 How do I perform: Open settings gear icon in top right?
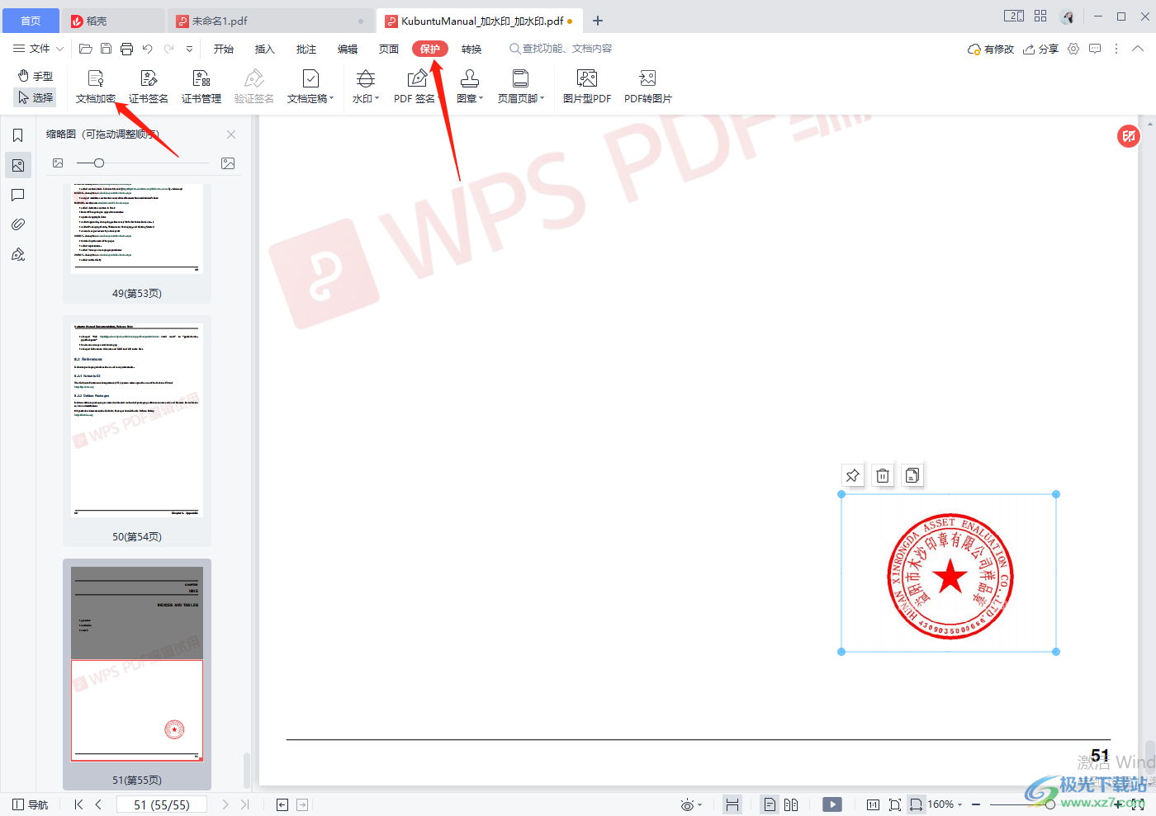[x=1073, y=49]
